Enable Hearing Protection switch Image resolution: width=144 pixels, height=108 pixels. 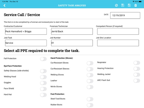(137, 69)
